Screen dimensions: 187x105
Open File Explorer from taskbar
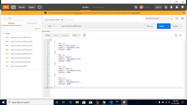pos(77,102)
